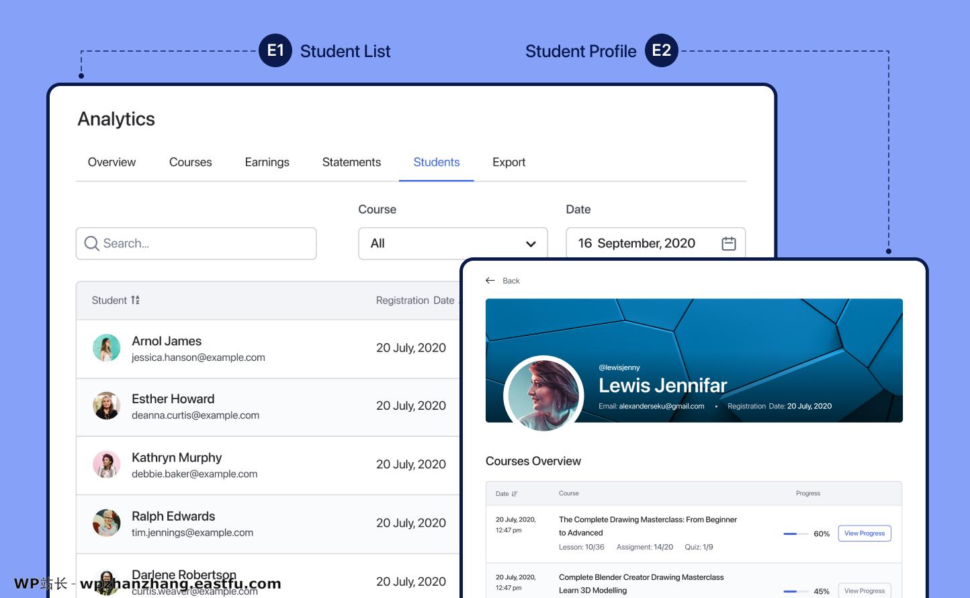Viewport: 970px width, 598px height.
Task: Click the E1 badge near Student List
Action: pos(275,50)
